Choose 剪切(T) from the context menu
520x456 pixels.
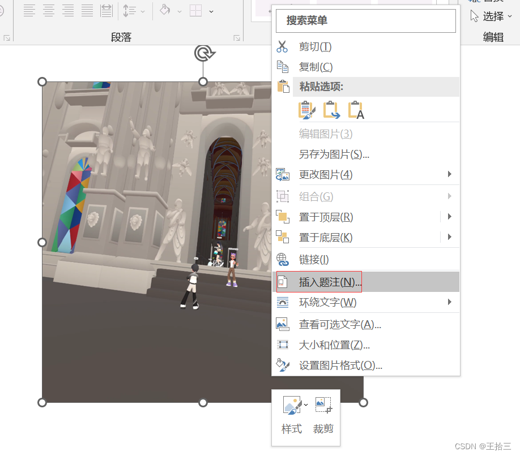point(366,47)
